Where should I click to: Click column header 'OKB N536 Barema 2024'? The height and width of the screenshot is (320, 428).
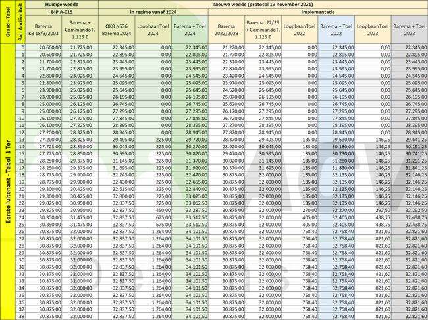tap(117, 30)
